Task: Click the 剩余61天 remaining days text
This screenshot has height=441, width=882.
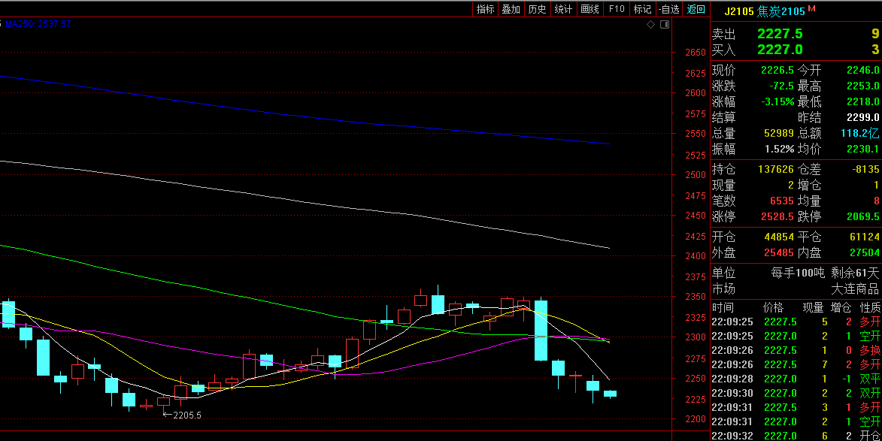Action: coord(855,273)
